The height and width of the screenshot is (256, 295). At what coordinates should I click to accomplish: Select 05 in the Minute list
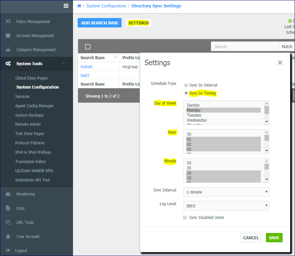[x=223, y=168]
